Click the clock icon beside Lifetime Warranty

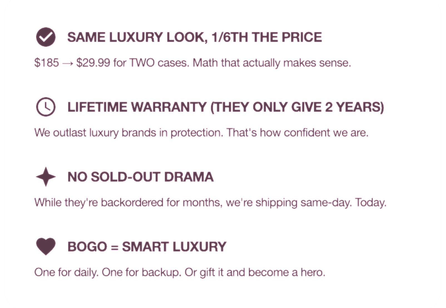tap(46, 107)
